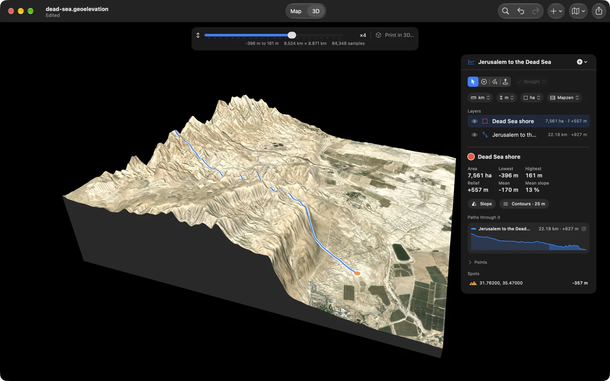Switch to the Map view tab
This screenshot has height=381, width=610.
point(296,11)
